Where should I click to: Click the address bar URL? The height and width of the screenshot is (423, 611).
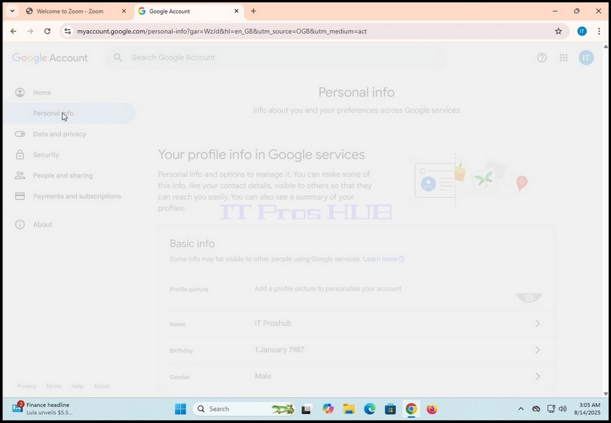pos(222,31)
